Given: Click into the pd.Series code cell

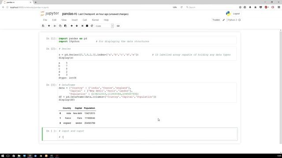Looking at the screenshot, I should coord(147,54).
